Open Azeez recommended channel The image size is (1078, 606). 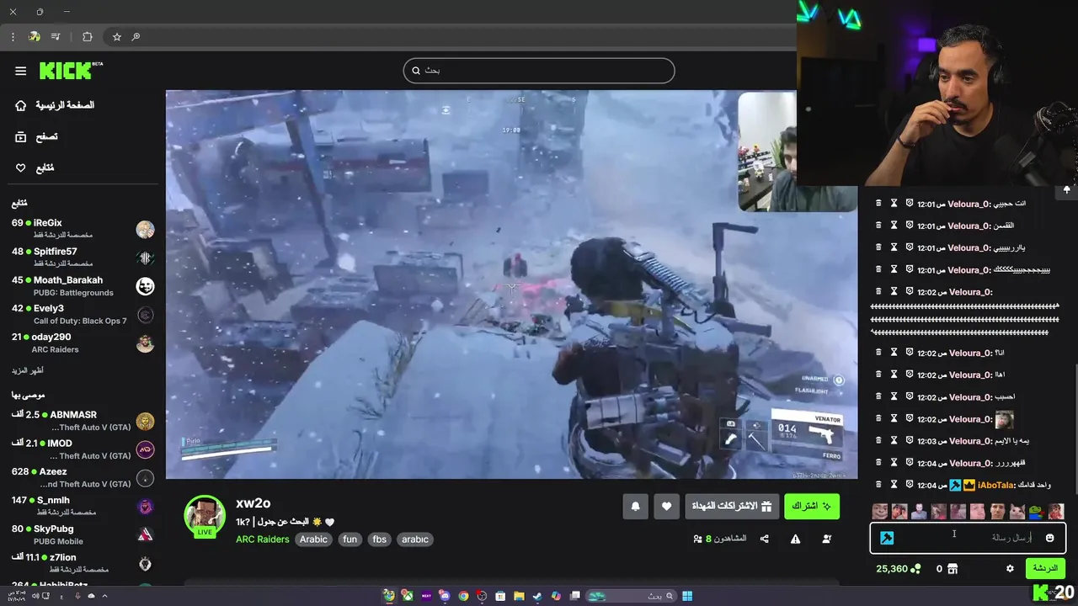[83, 478]
